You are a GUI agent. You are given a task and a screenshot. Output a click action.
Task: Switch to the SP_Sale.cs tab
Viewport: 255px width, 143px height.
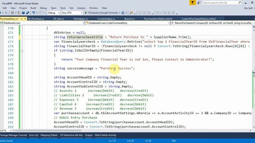point(59,19)
